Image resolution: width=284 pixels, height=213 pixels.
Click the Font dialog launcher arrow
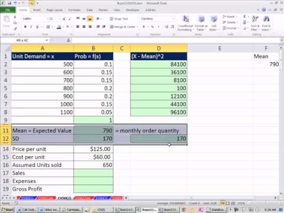point(71,34)
